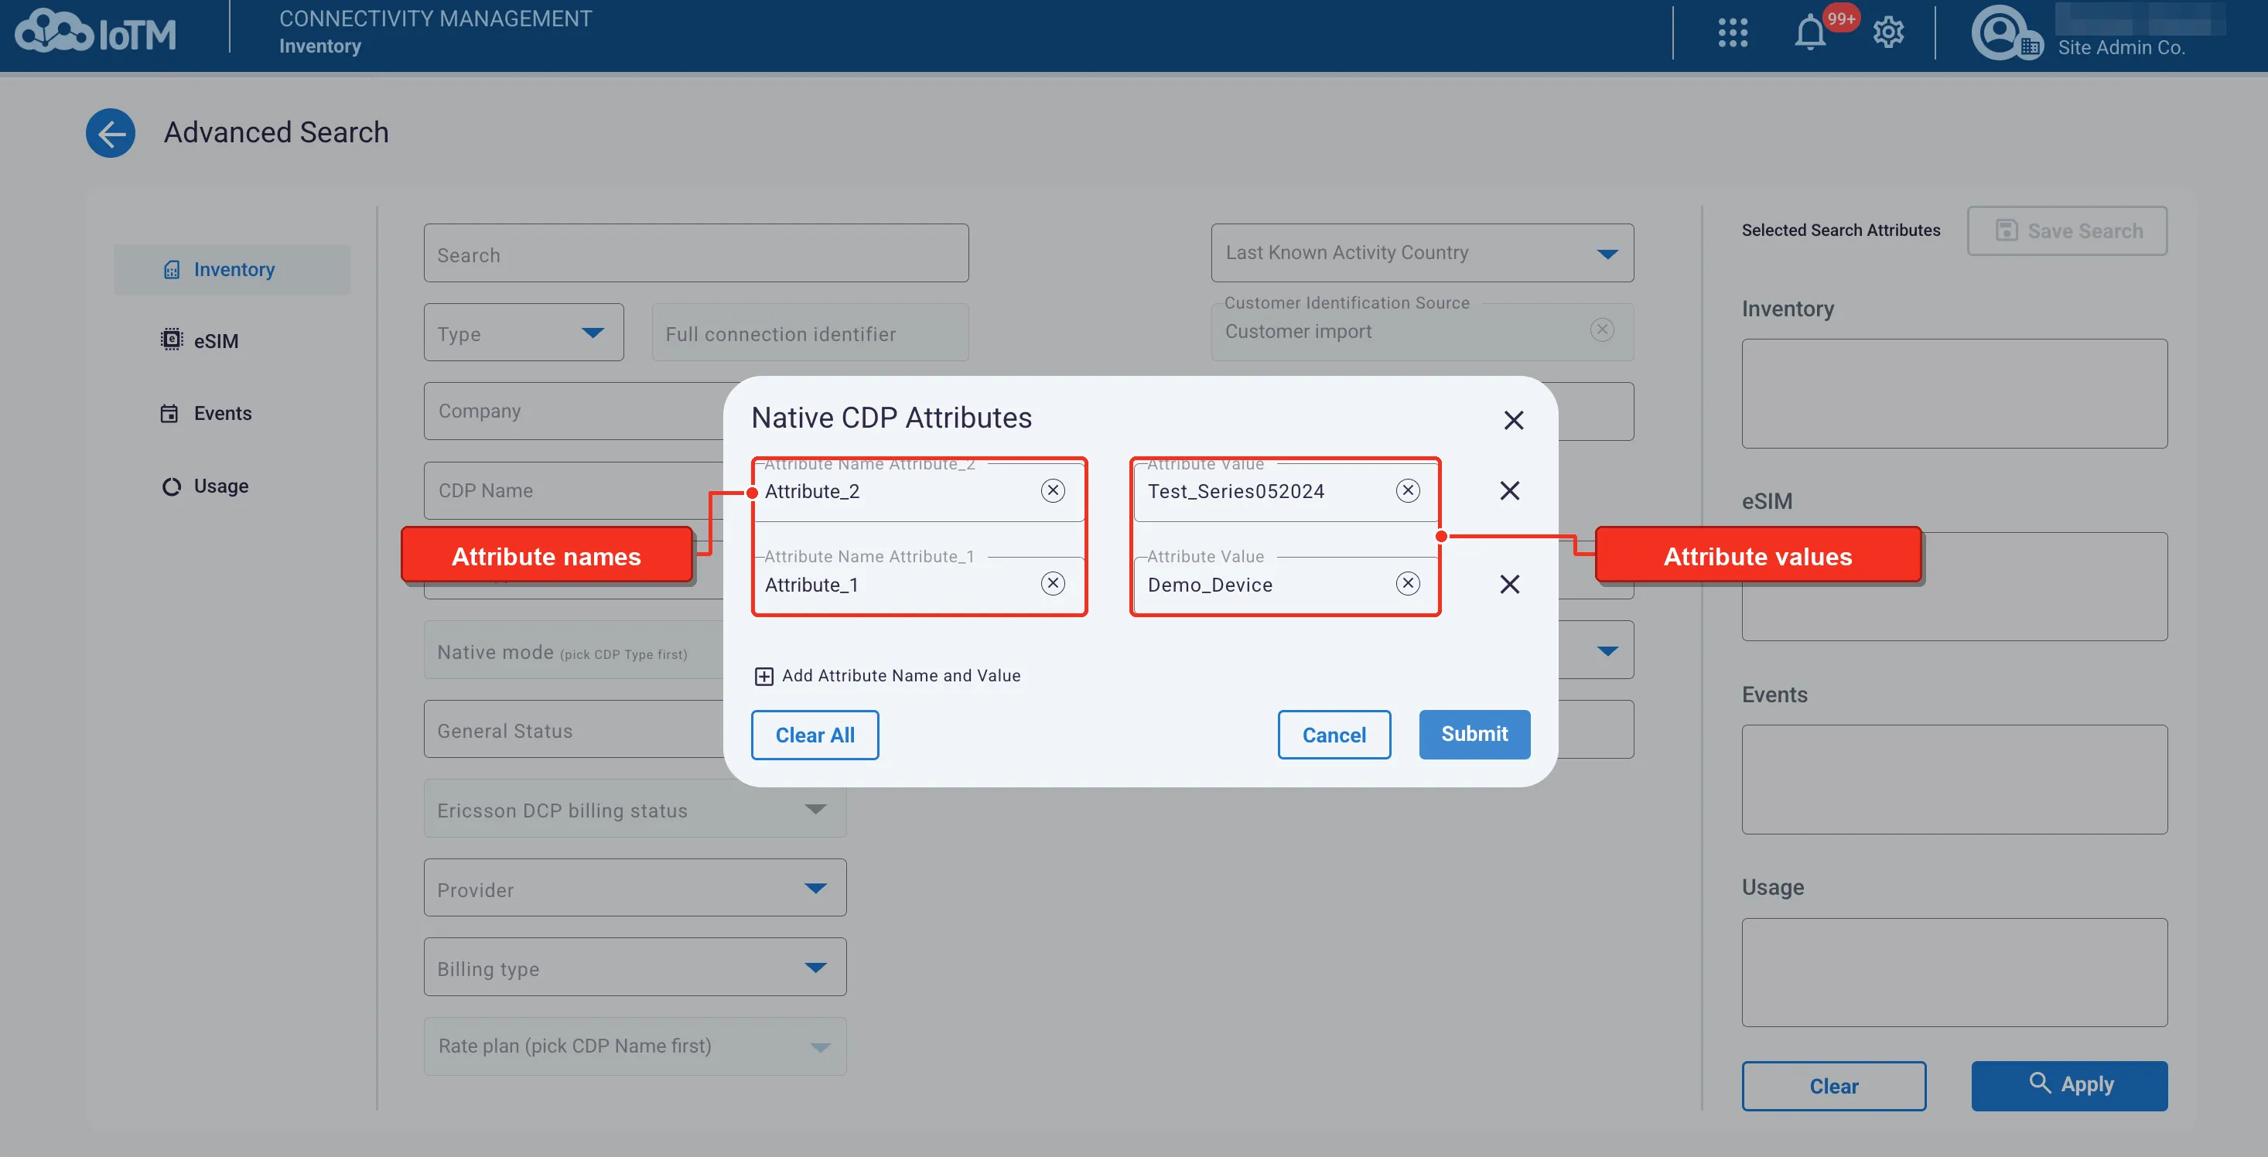Close the Native CDP Attributes dialog
The image size is (2268, 1157).
pos(1514,420)
